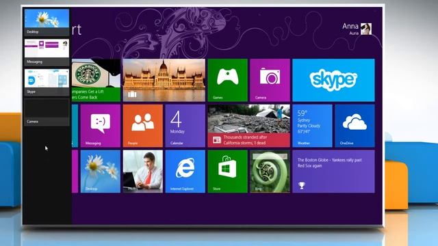Image resolution: width=438 pixels, height=246 pixels.
Task: Click '59°' temperature on Weather tile
Action: coord(302,113)
